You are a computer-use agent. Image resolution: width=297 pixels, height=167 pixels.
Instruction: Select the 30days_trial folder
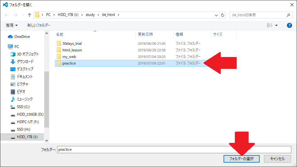(72, 44)
